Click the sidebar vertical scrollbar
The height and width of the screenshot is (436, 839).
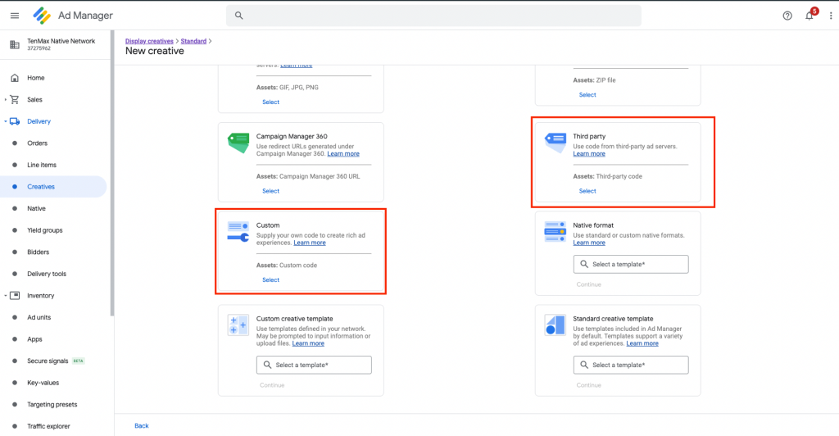click(x=111, y=173)
